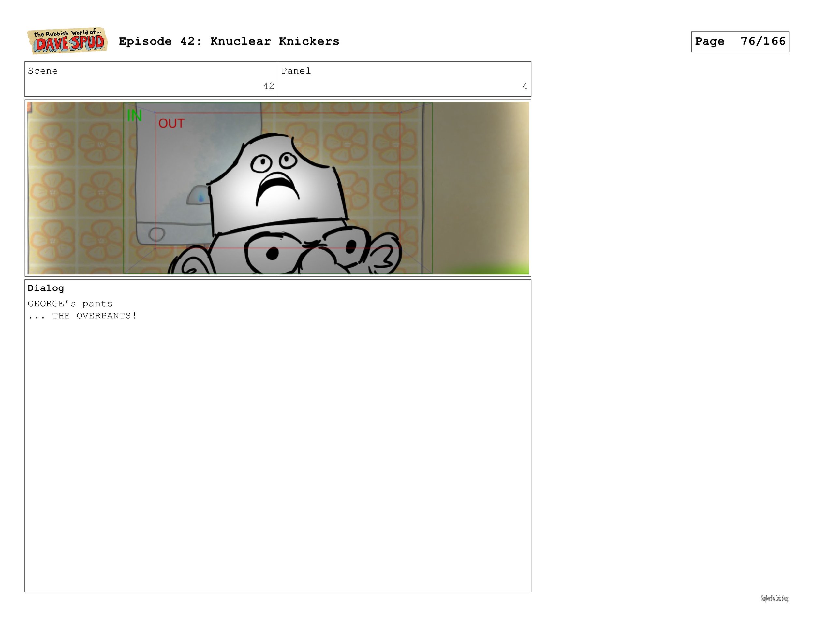Screen dimensions: 815x629
Task: Click the Page 76/166 box
Action: point(740,42)
